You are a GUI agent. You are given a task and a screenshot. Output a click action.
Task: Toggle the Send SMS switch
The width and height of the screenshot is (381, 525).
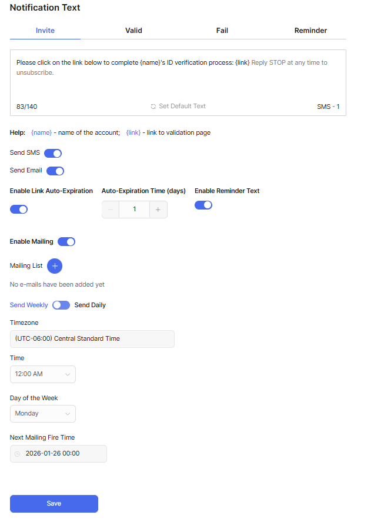coord(53,154)
